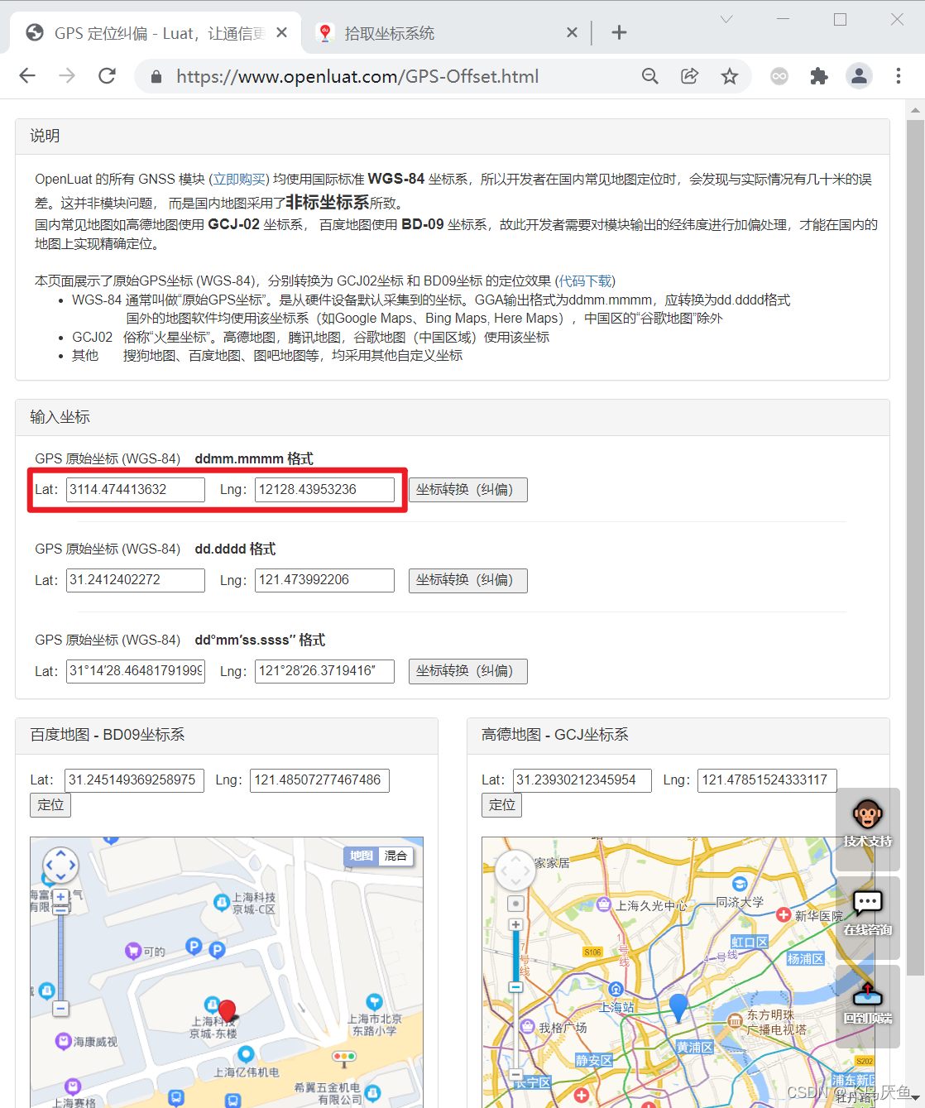Click the Baidu map pan compass control

point(60,866)
